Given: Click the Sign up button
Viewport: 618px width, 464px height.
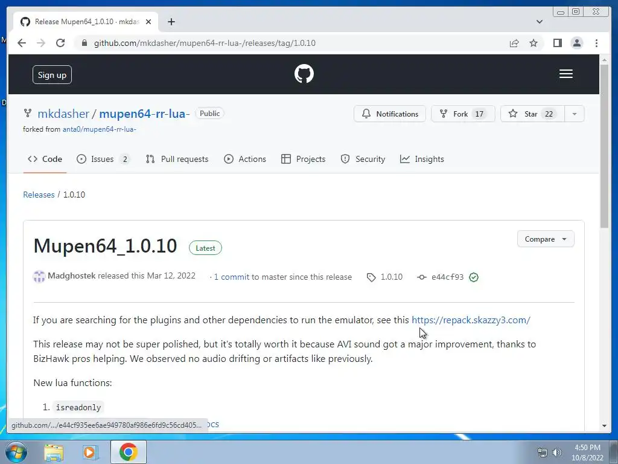Looking at the screenshot, I should click(x=52, y=74).
